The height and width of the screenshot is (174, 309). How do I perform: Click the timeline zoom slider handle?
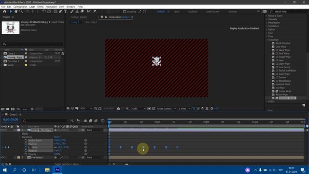click(114, 164)
